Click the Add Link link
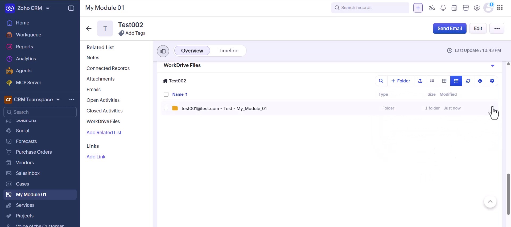This screenshot has height=227, width=511. click(96, 157)
